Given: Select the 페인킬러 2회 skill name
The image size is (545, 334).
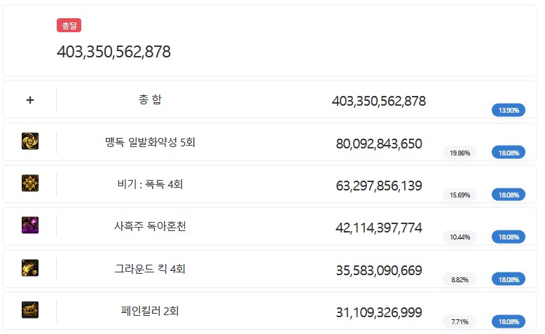Looking at the screenshot, I should click(x=150, y=311).
